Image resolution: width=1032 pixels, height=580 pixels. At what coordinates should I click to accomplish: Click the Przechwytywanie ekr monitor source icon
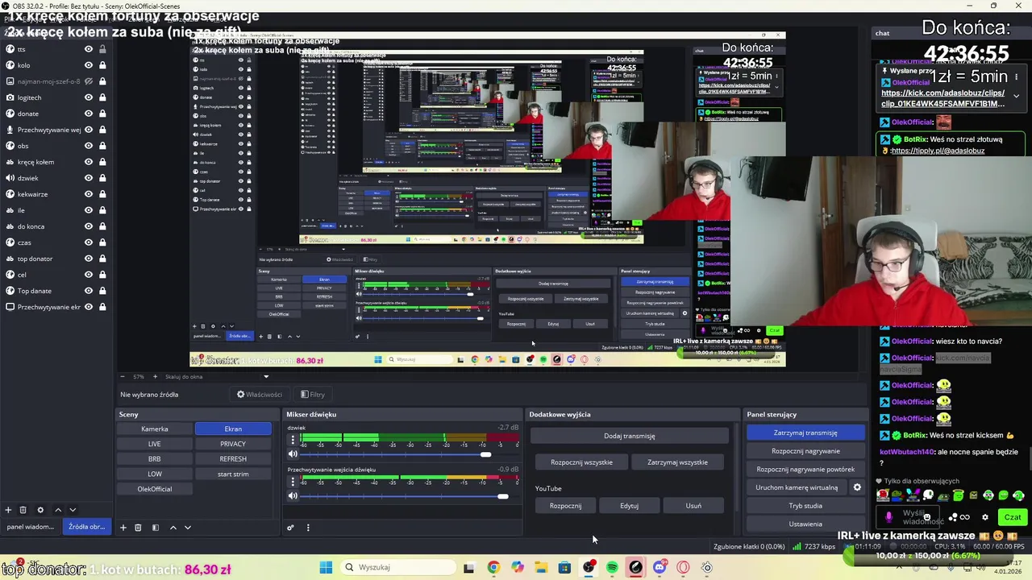(10, 307)
